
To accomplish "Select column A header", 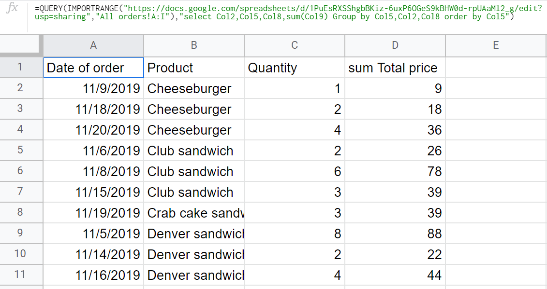I will tap(93, 45).
